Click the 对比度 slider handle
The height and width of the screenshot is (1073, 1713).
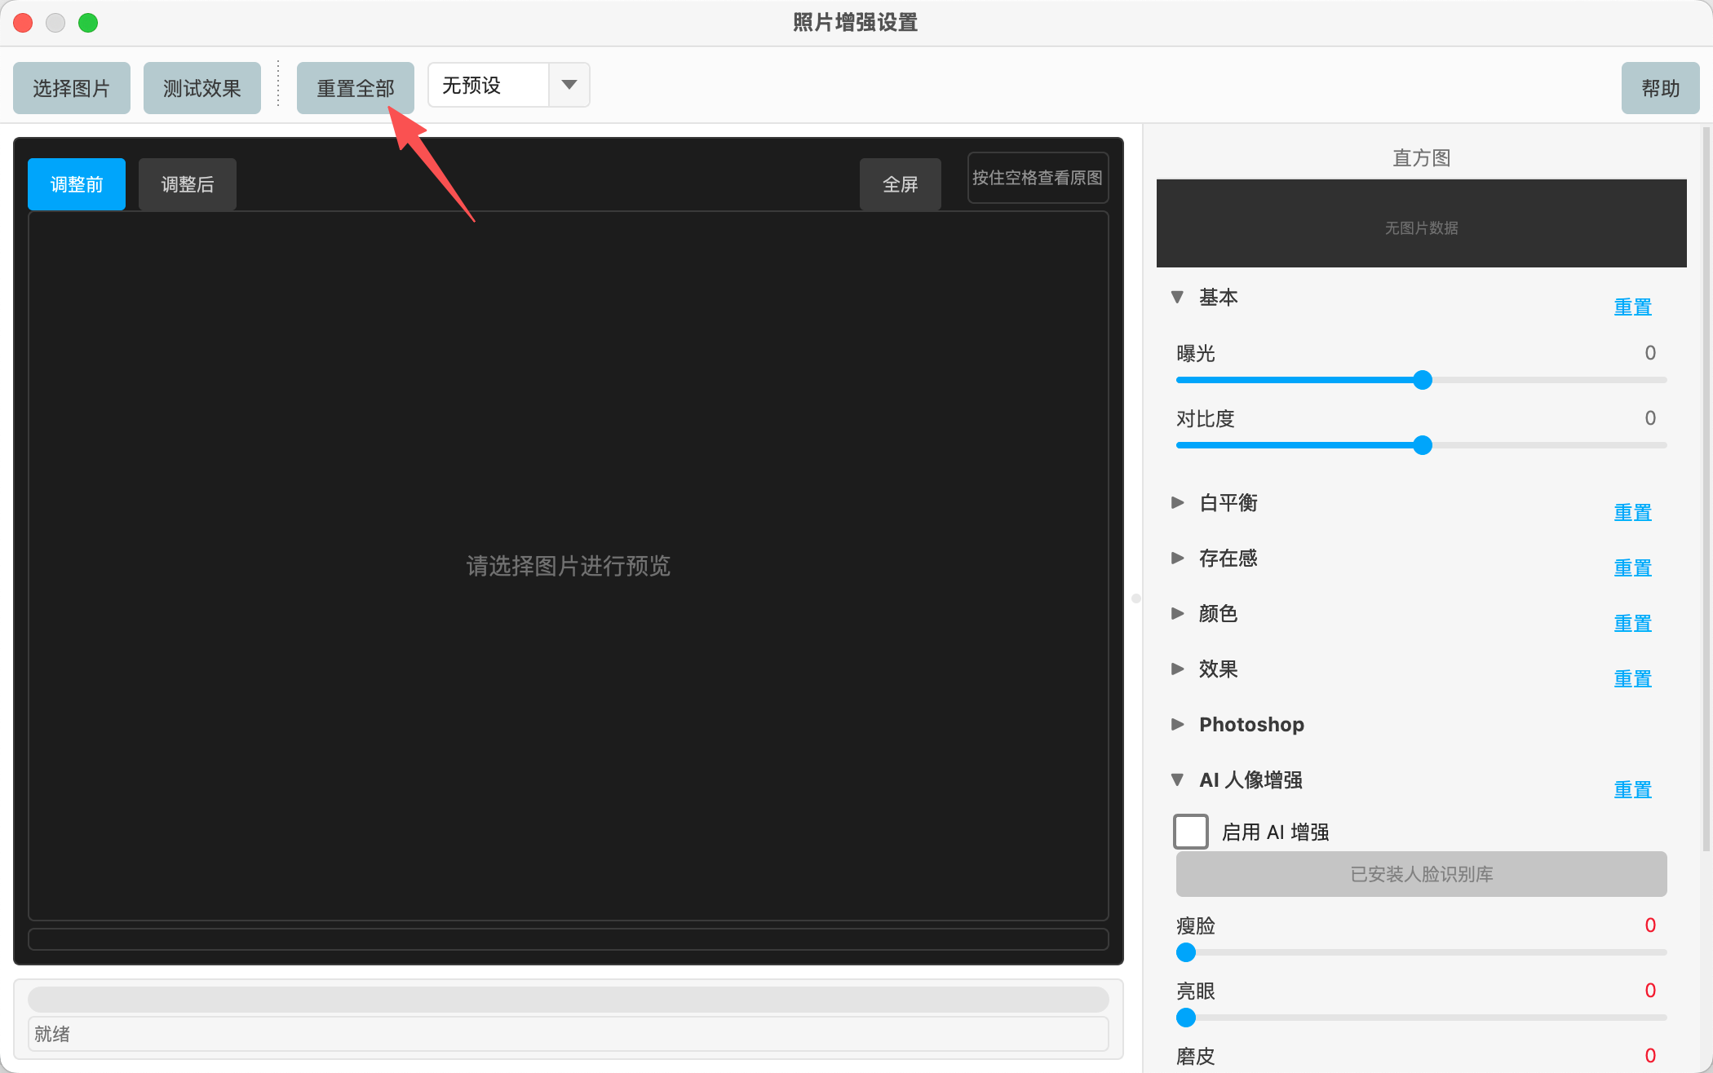click(1423, 445)
